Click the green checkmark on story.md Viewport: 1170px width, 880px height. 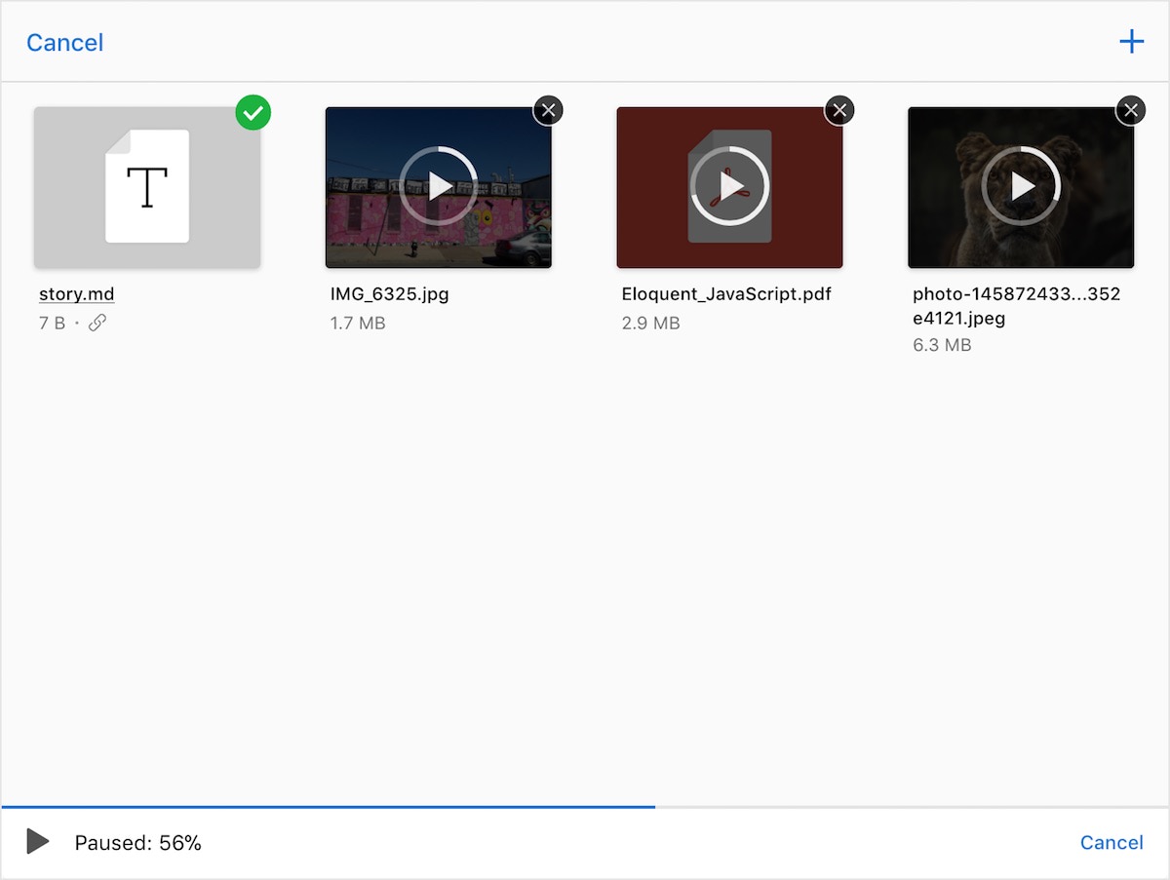[x=253, y=113]
